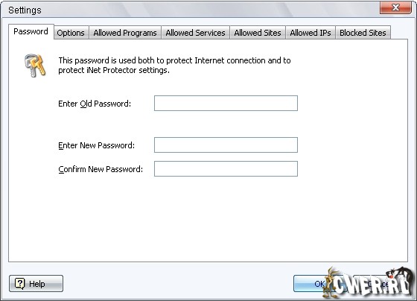The image size is (417, 301).
Task: Click the keys icon beside the password description
Action: pyautogui.click(x=35, y=66)
